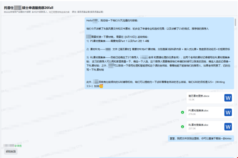Click the 13.5K file size label
Screen dimensions: 238x158
[x=191, y=100]
